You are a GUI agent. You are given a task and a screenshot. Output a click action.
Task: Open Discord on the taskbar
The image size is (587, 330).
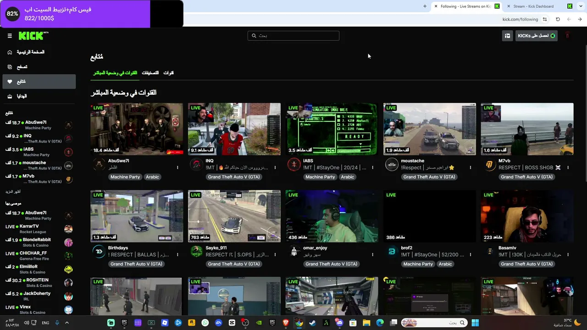click(x=339, y=323)
